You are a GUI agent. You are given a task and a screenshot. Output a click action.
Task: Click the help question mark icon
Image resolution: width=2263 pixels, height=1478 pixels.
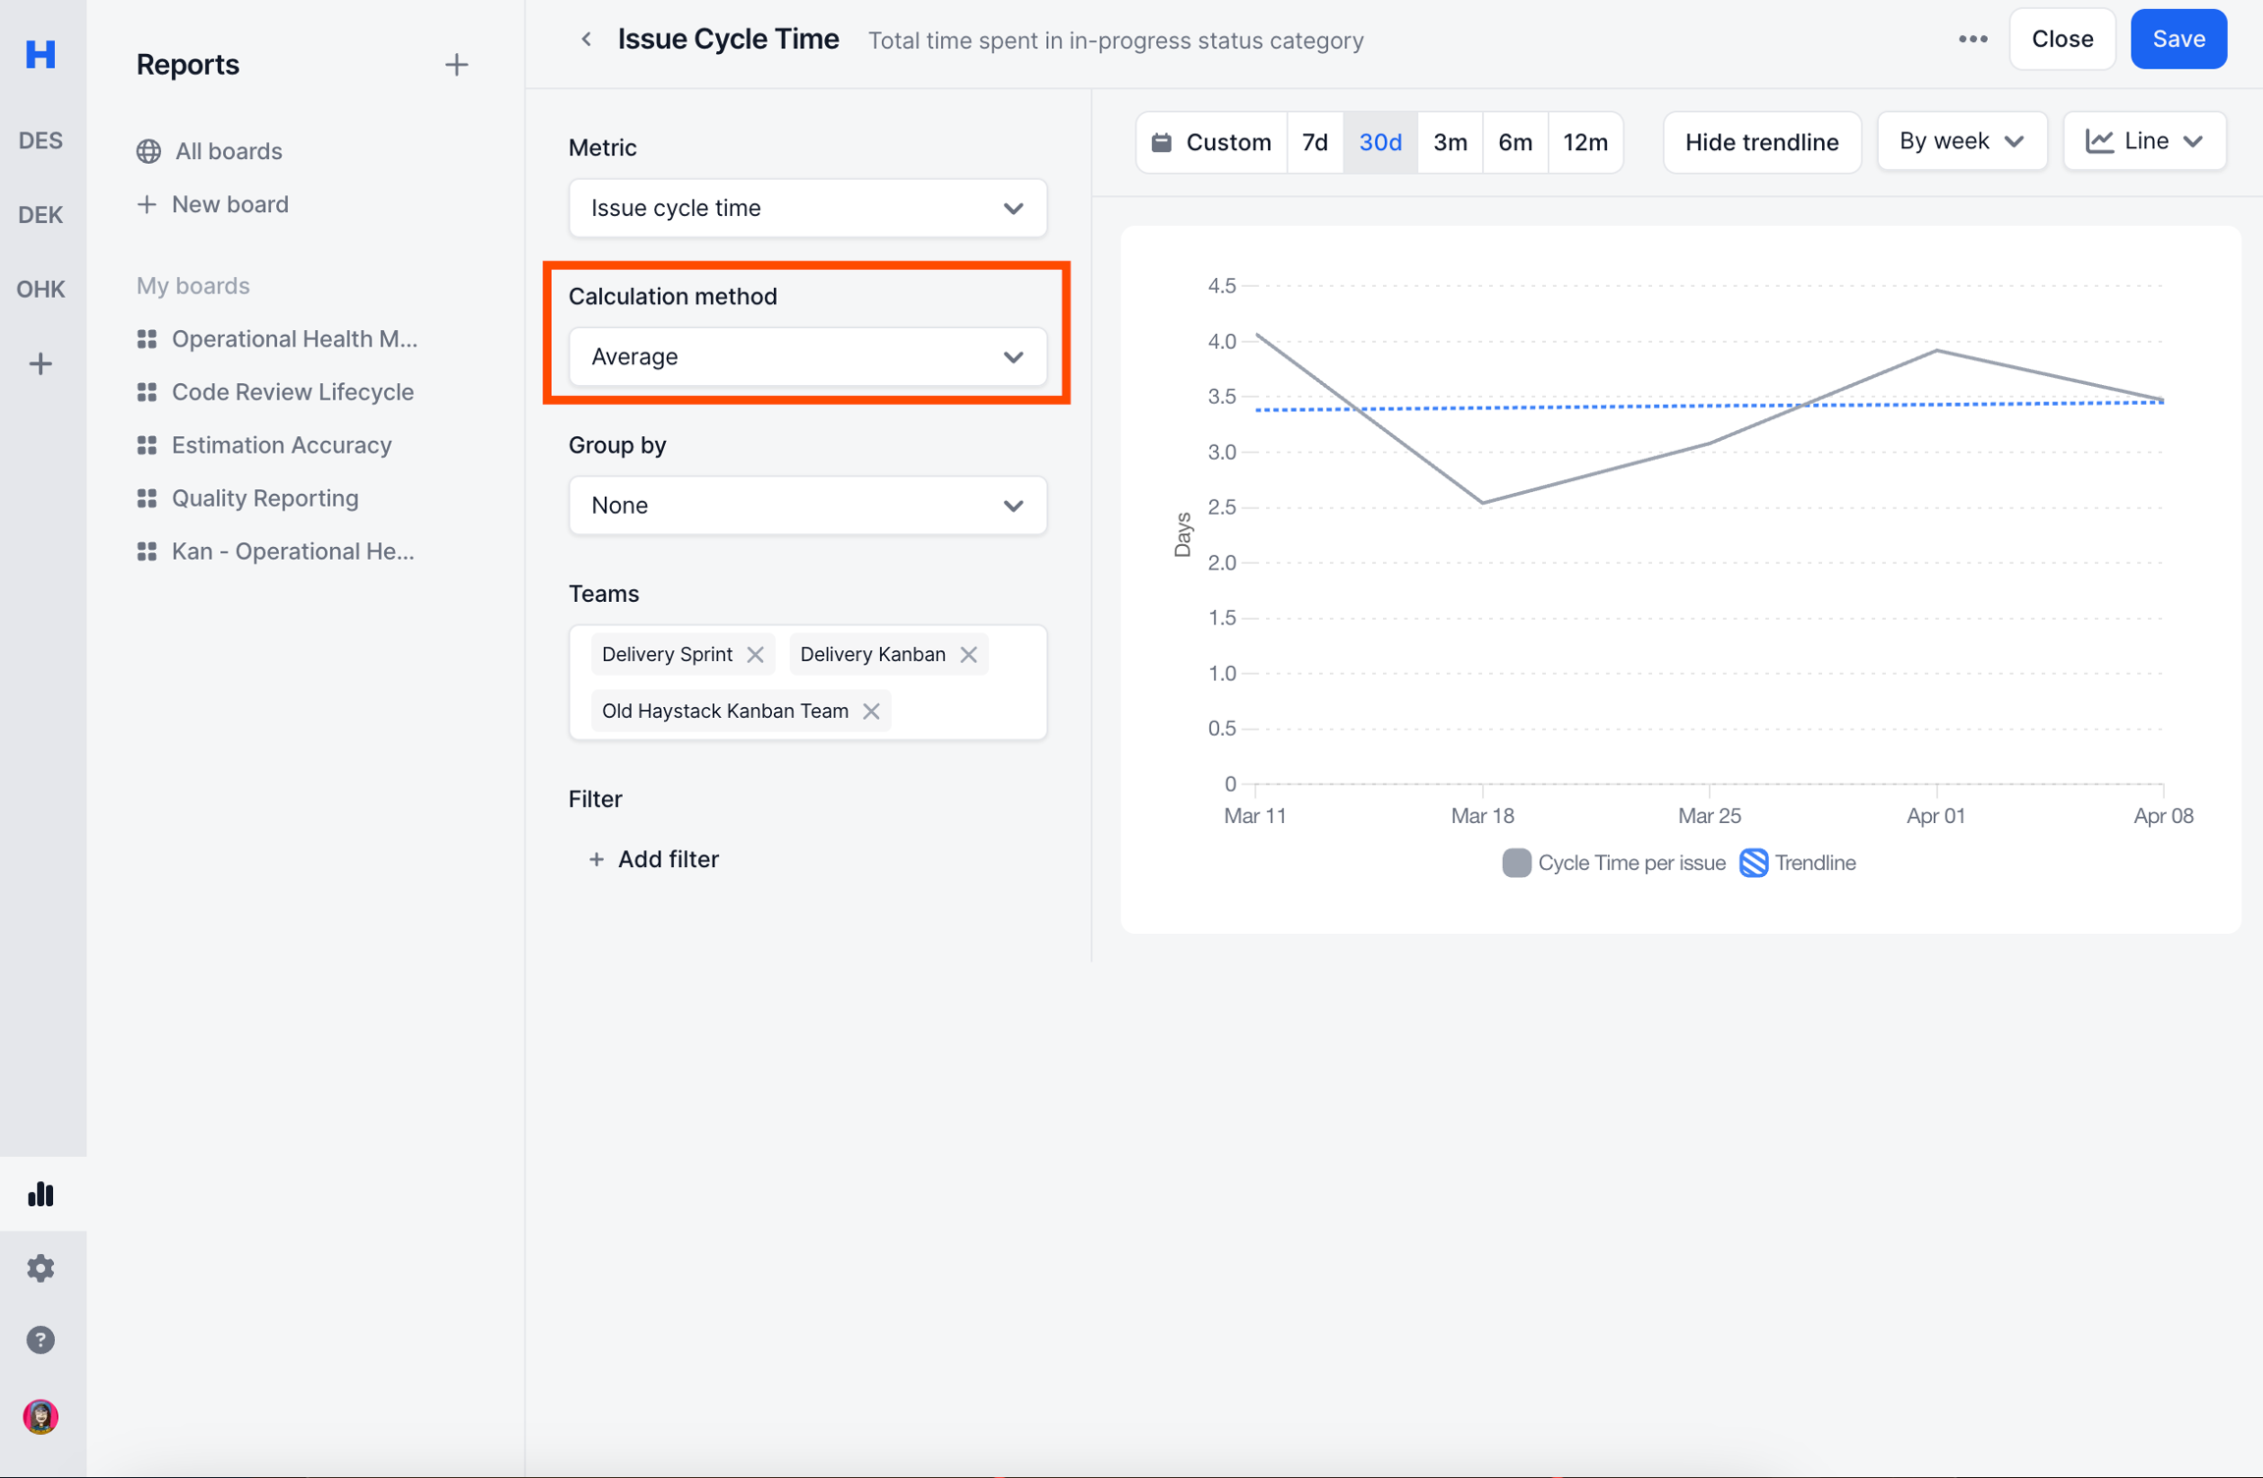40,1340
